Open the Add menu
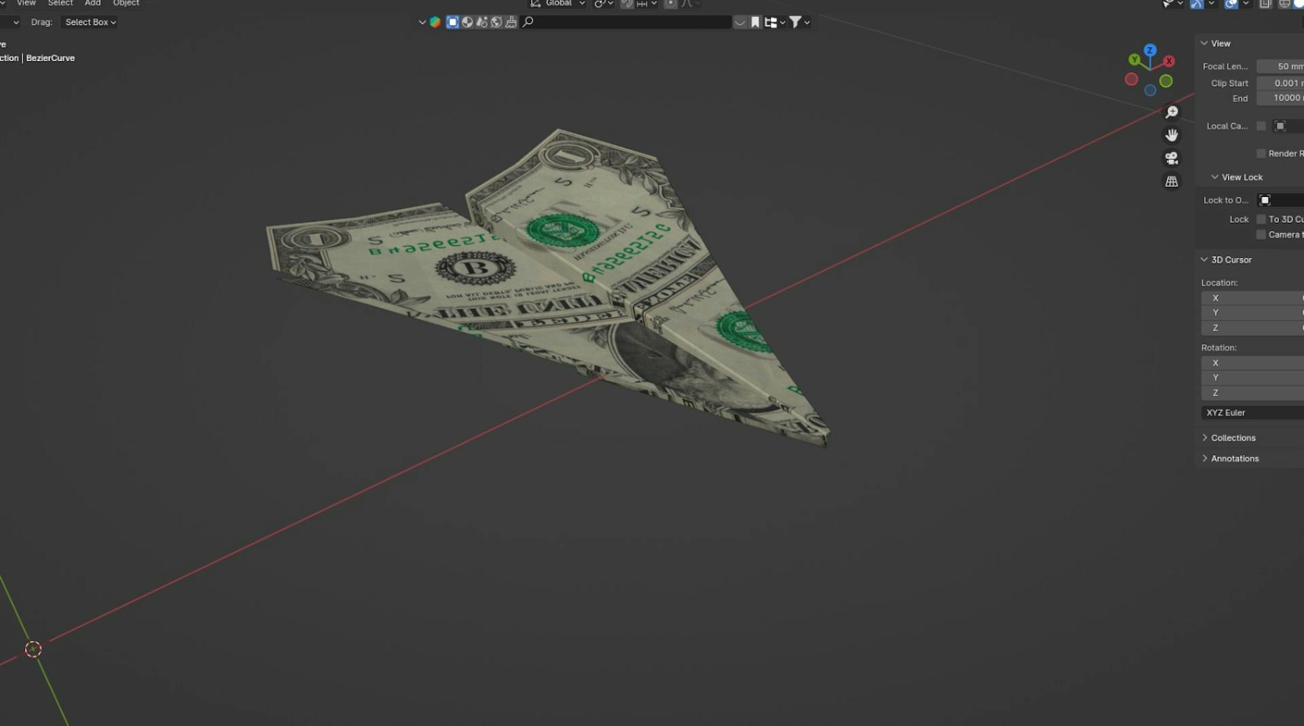The image size is (1304, 726). coord(92,3)
